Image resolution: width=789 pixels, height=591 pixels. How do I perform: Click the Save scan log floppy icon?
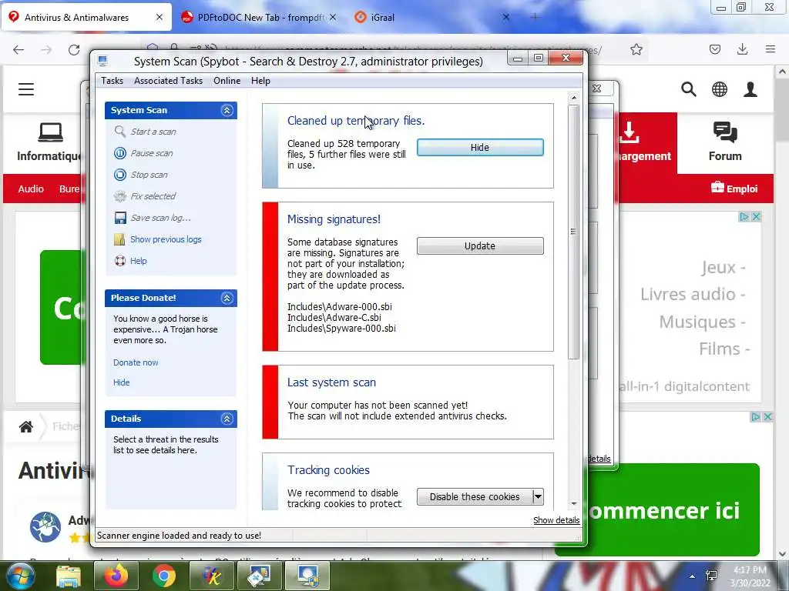click(119, 218)
